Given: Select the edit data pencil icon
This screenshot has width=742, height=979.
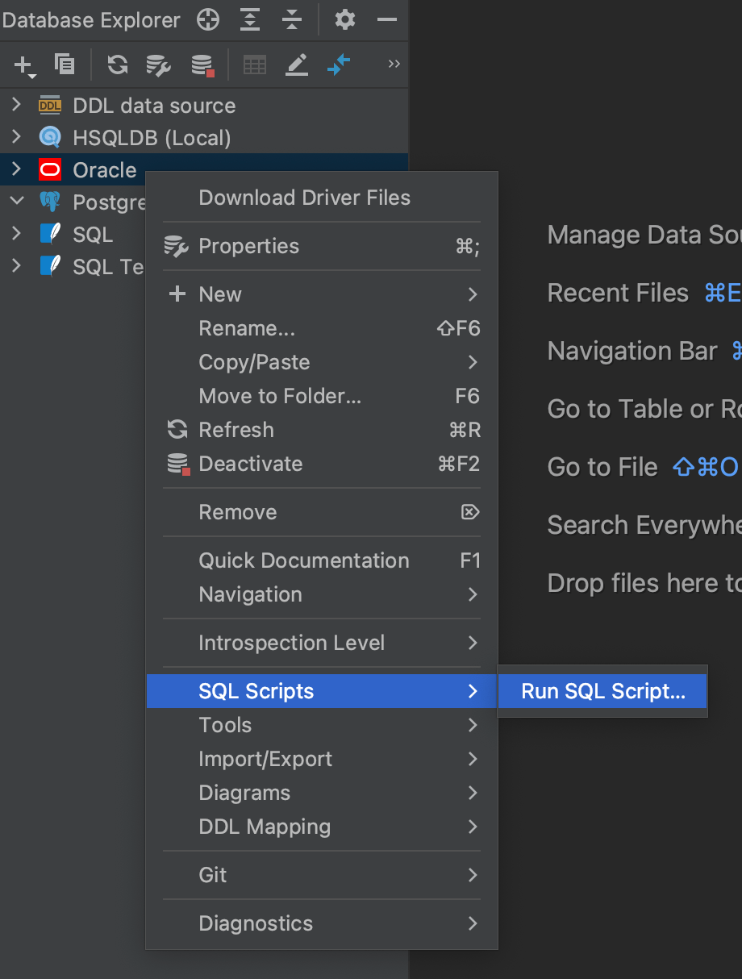Looking at the screenshot, I should point(296,65).
